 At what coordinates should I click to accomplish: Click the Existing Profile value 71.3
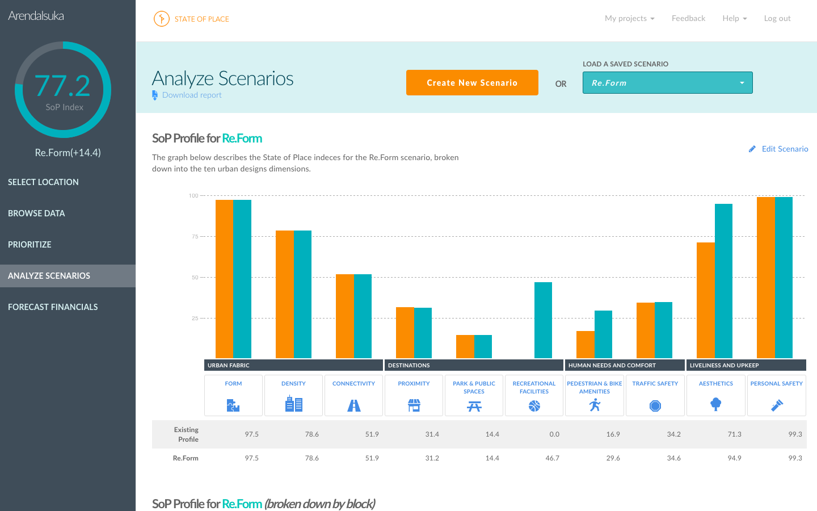click(x=734, y=434)
